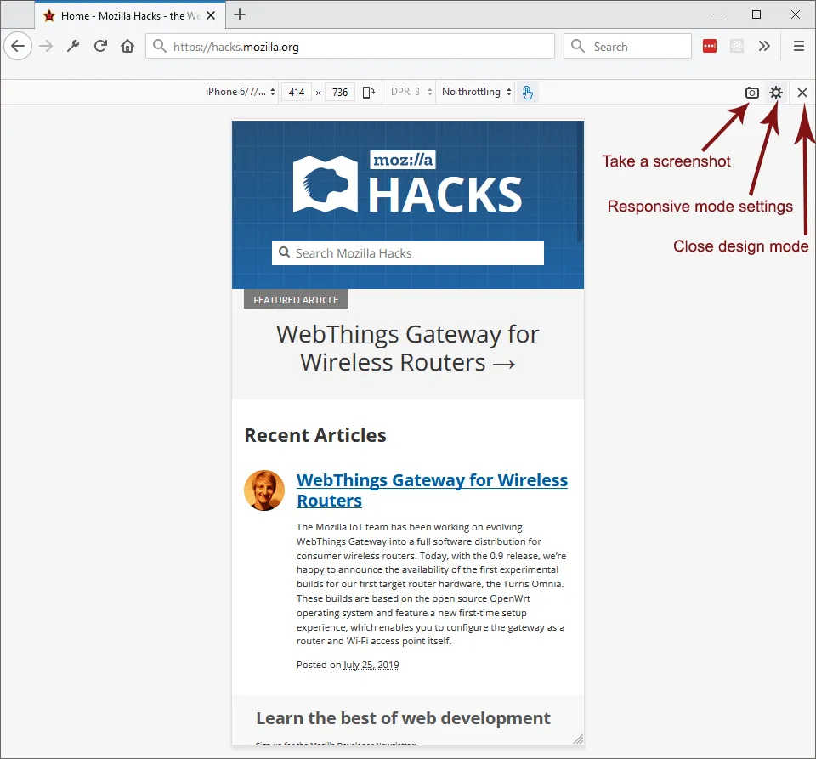Take a screenshot of the viewport
Screen dimensions: 816x759
point(751,92)
